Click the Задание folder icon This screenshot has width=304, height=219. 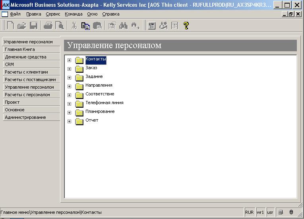(79, 78)
